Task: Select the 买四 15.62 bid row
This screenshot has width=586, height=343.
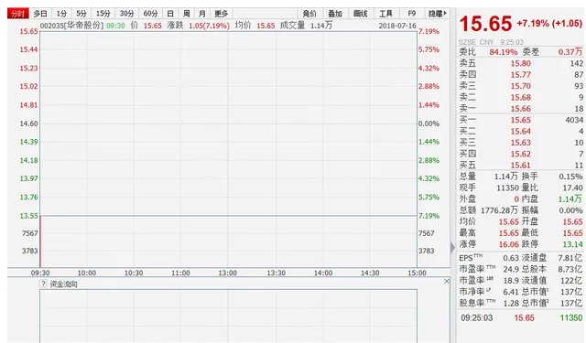Action: pos(521,154)
